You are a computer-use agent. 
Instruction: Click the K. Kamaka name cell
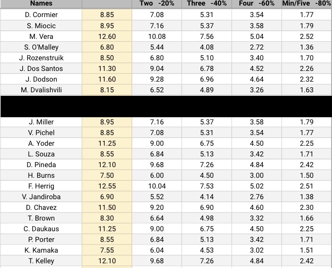(41, 250)
